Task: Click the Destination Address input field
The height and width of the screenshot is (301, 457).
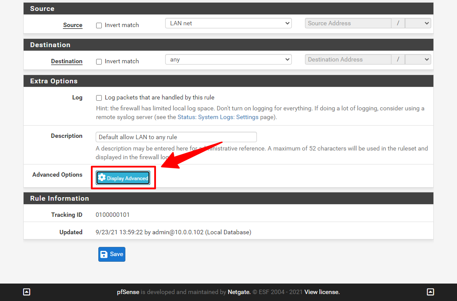Action: [348, 59]
